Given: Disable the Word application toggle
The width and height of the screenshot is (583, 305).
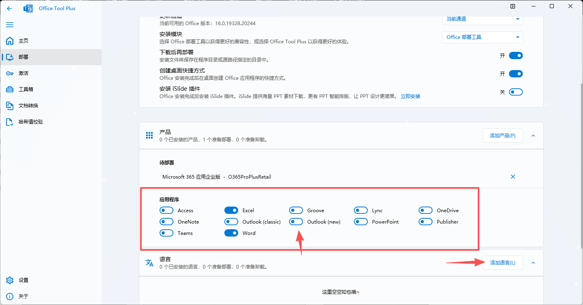Looking at the screenshot, I should tap(231, 233).
